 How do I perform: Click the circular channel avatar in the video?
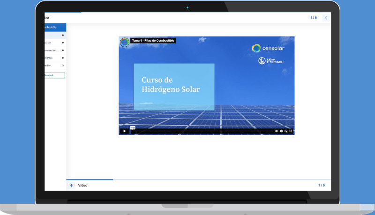124,42
